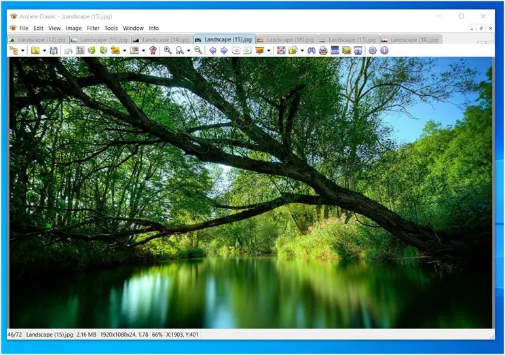This screenshot has height=355, width=505.
Task: Open the Browser icon in toolbar
Action: [14, 51]
